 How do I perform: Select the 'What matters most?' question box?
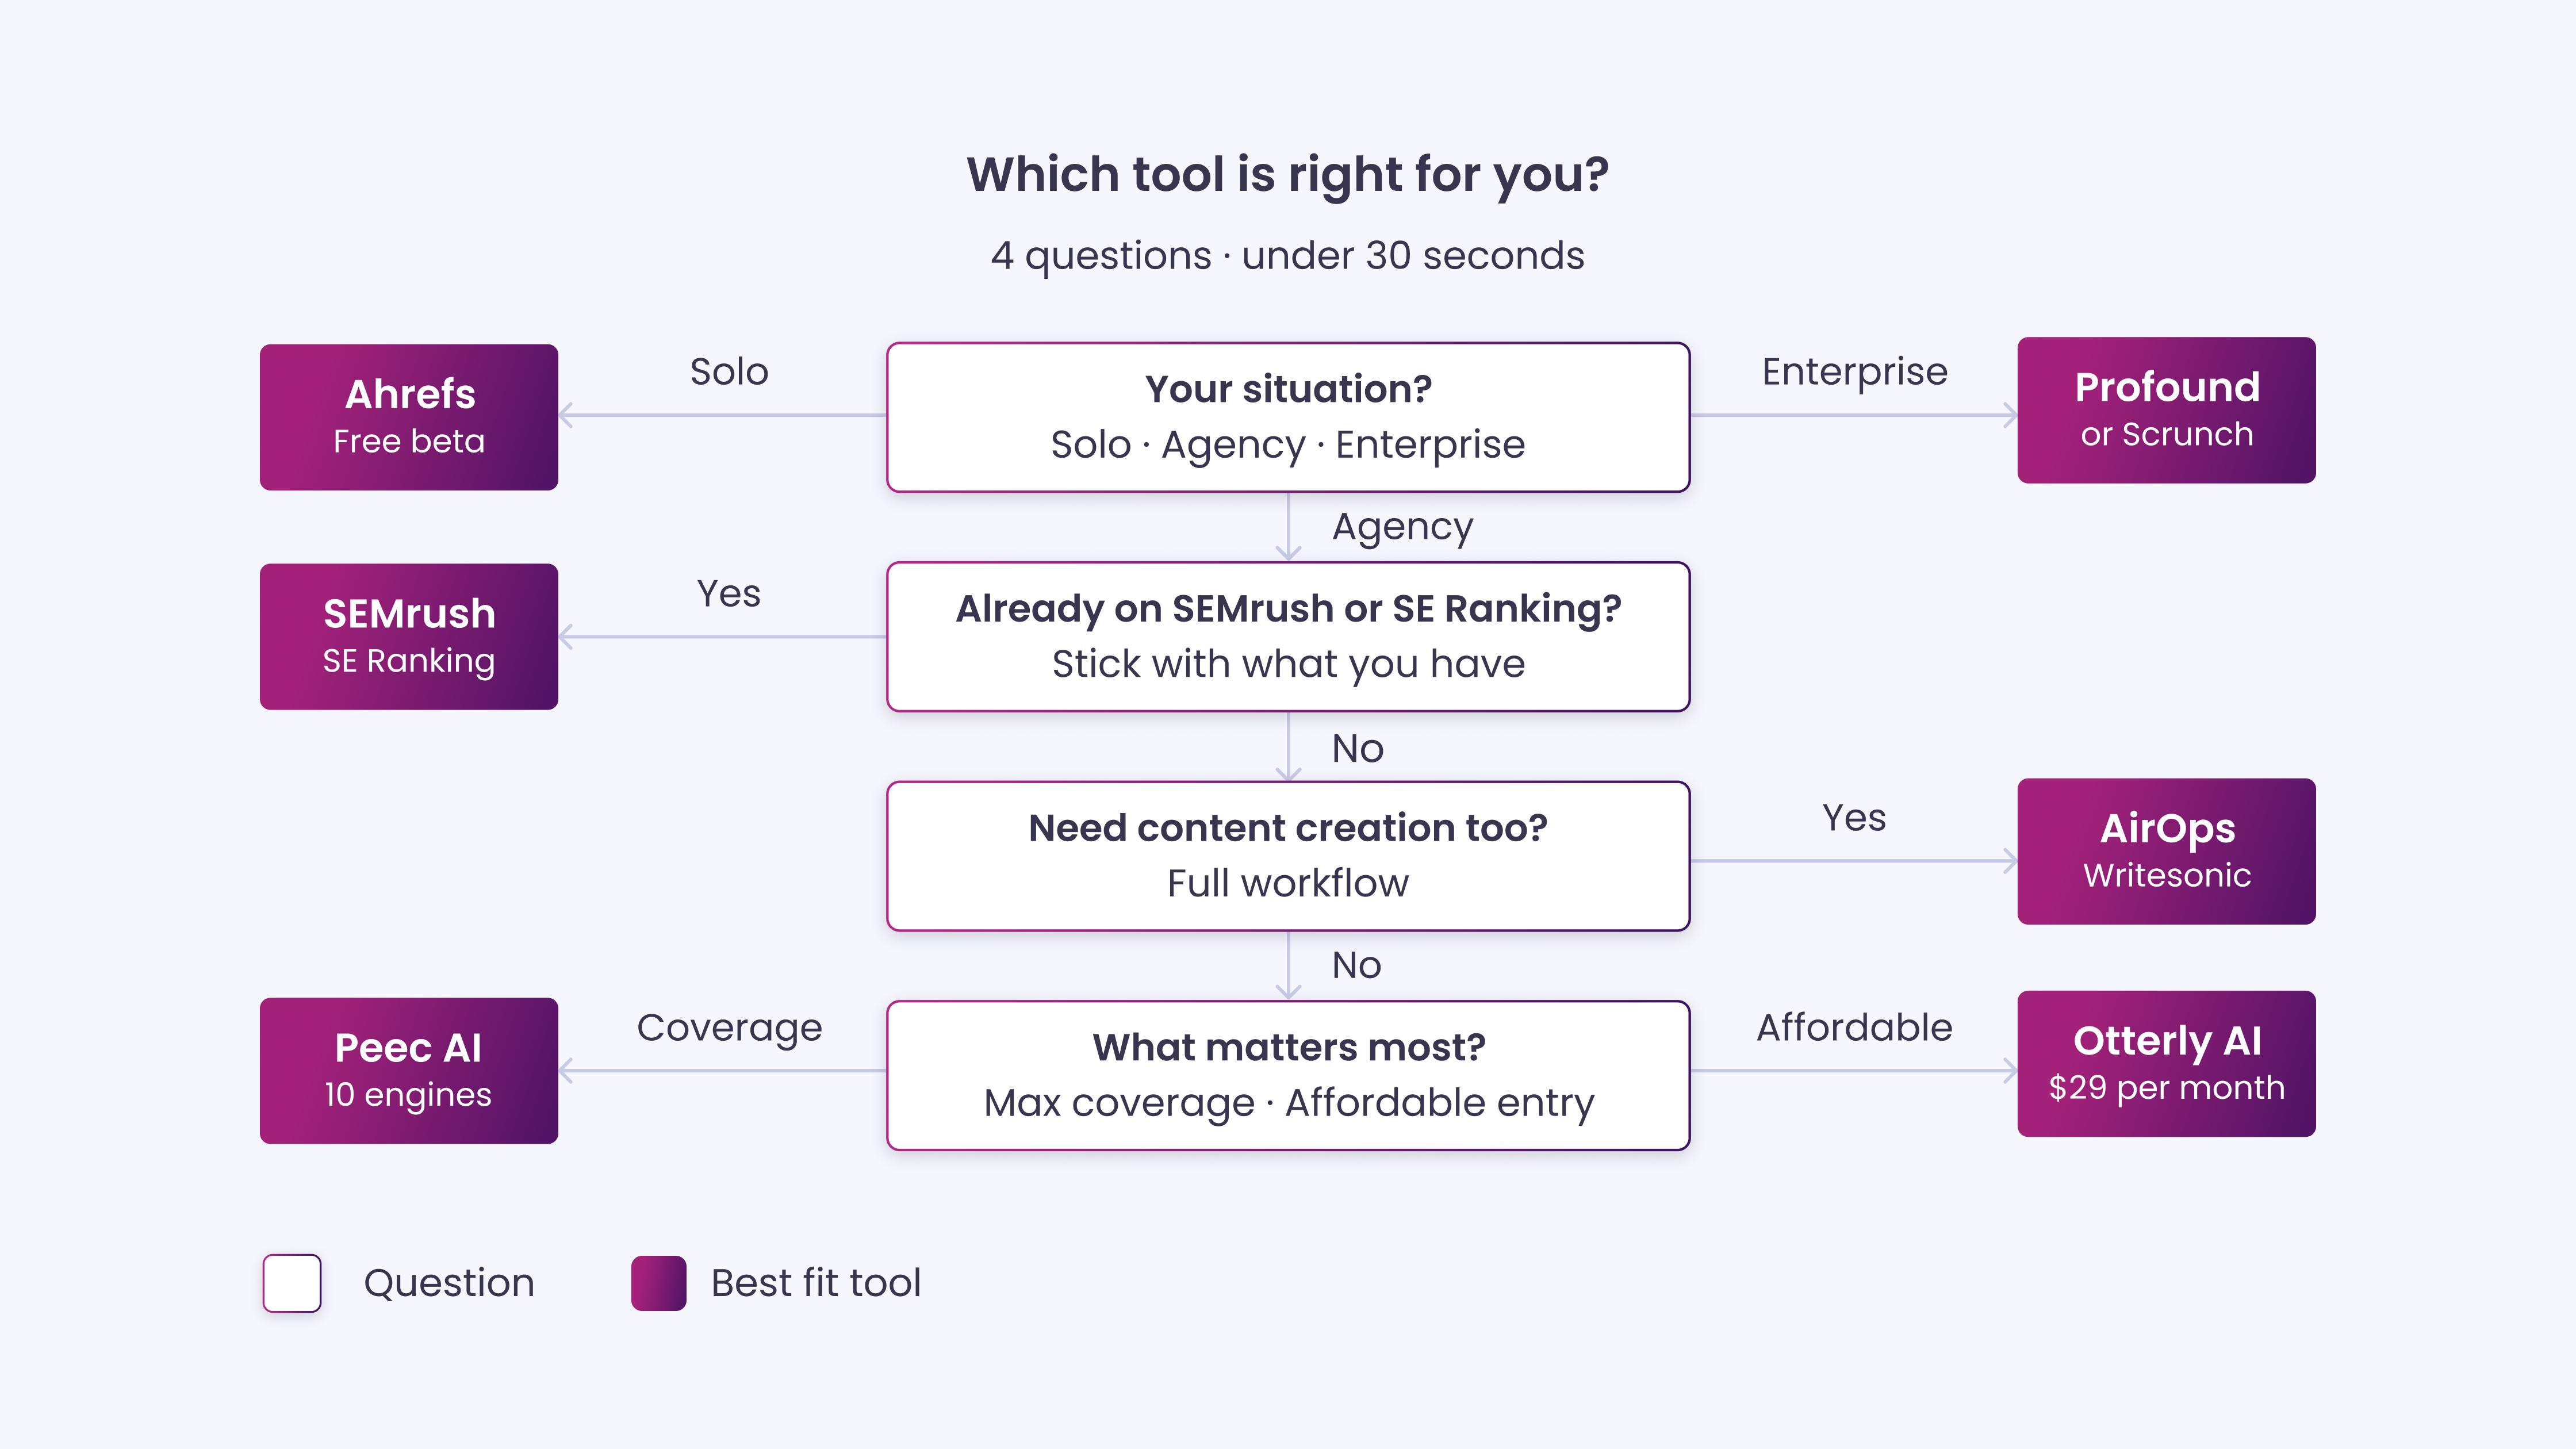pyautogui.click(x=1288, y=1075)
